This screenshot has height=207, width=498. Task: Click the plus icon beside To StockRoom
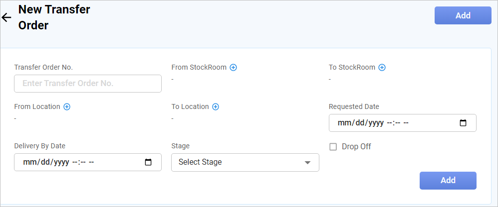tap(382, 68)
